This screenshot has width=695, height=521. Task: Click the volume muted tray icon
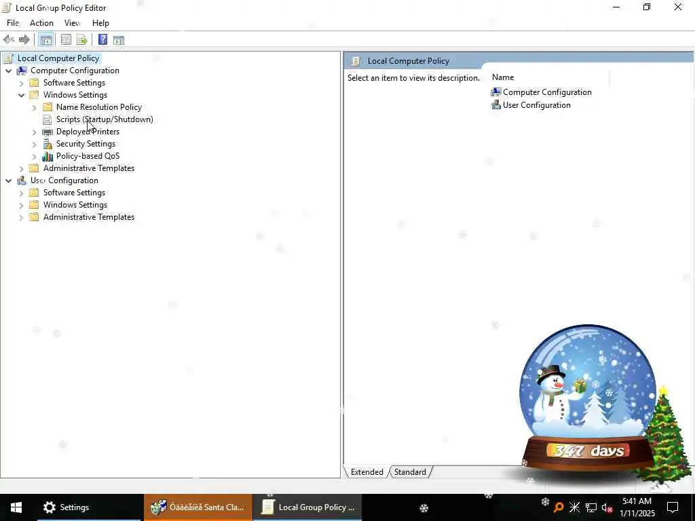(607, 507)
